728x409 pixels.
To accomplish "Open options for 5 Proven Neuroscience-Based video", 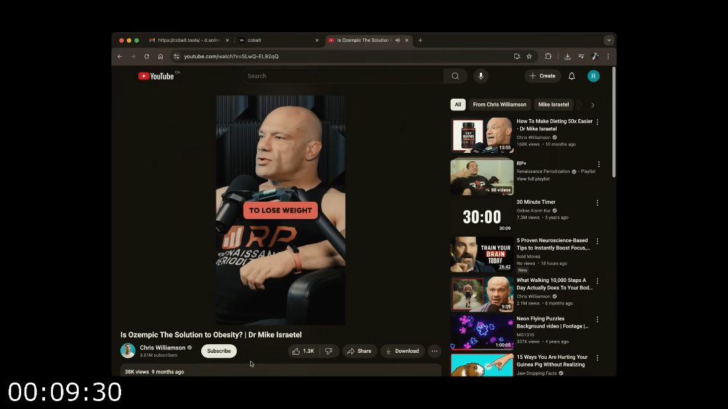I will (598, 242).
